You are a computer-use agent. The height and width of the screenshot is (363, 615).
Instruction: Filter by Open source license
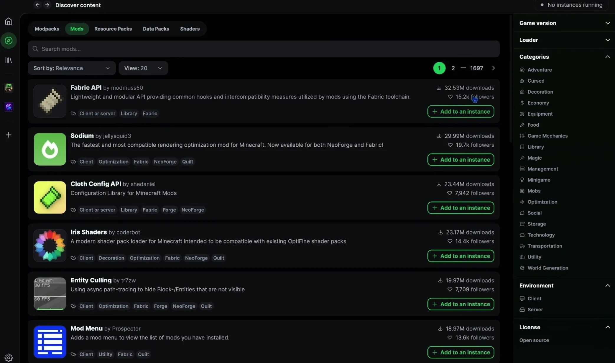tap(534, 340)
